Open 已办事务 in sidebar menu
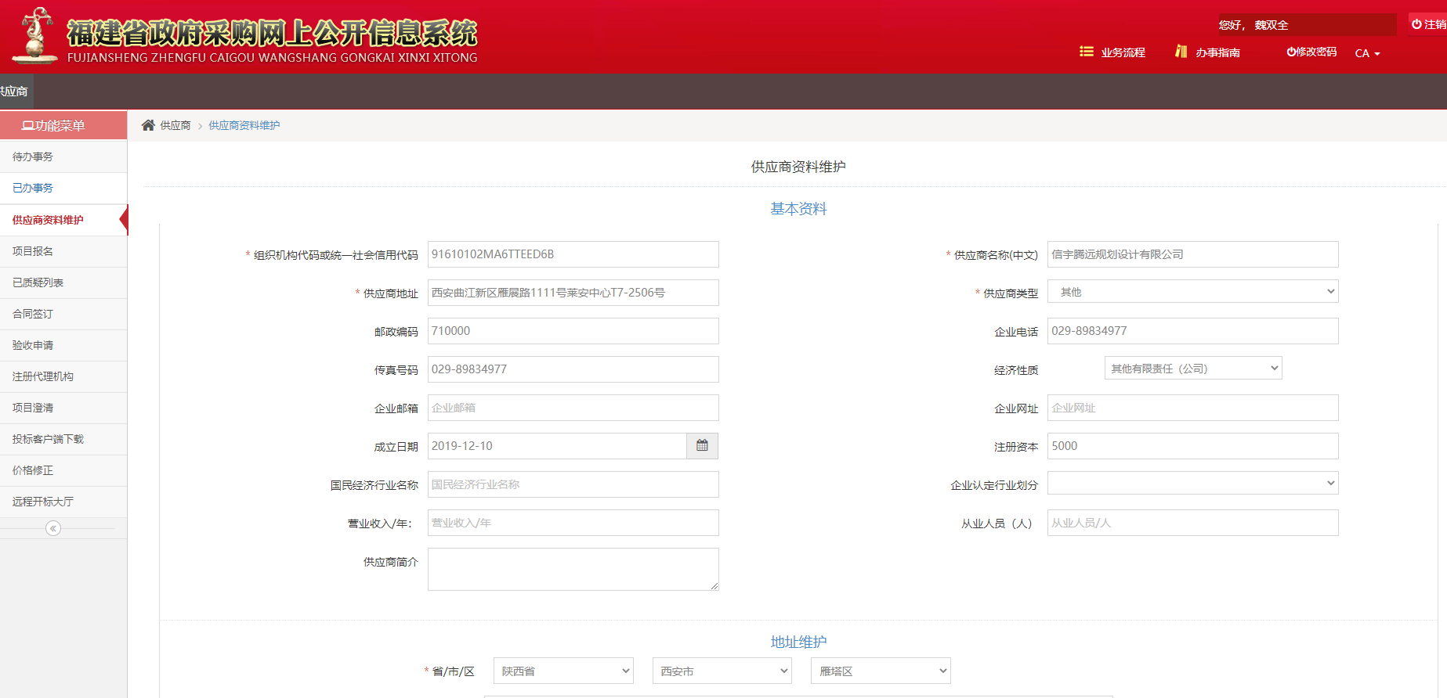1447x698 pixels. click(x=63, y=188)
